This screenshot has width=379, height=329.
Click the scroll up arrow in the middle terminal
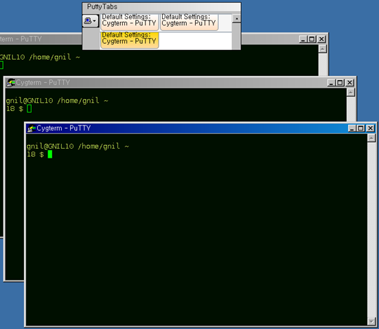click(x=351, y=93)
